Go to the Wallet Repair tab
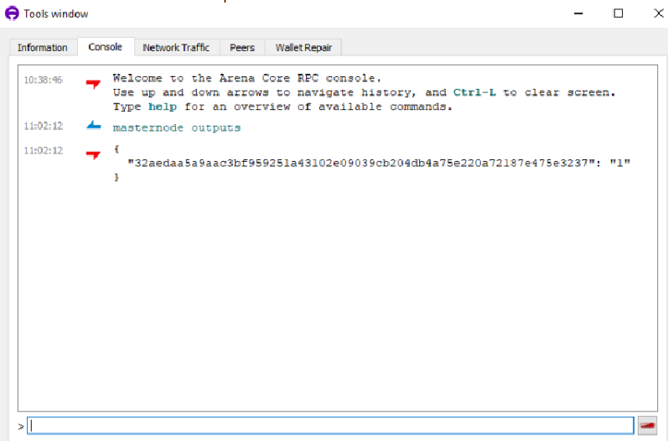Image resolution: width=668 pixels, height=441 pixels. pyautogui.click(x=303, y=47)
